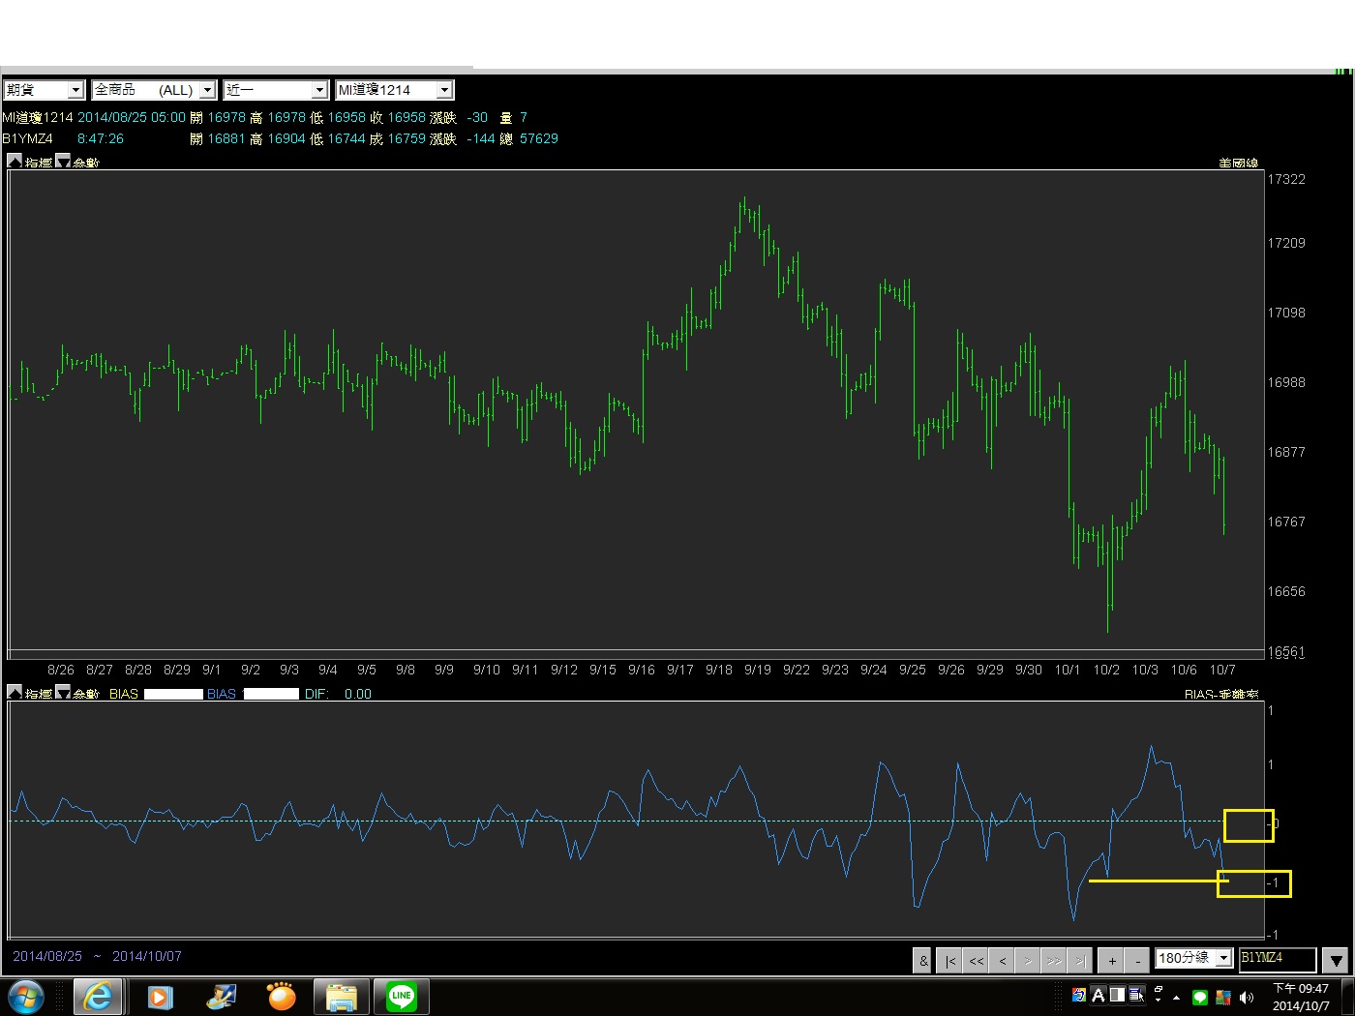Open the orange round app on taskbar
Screen dimensions: 1355x1016
pyautogui.click(x=281, y=996)
